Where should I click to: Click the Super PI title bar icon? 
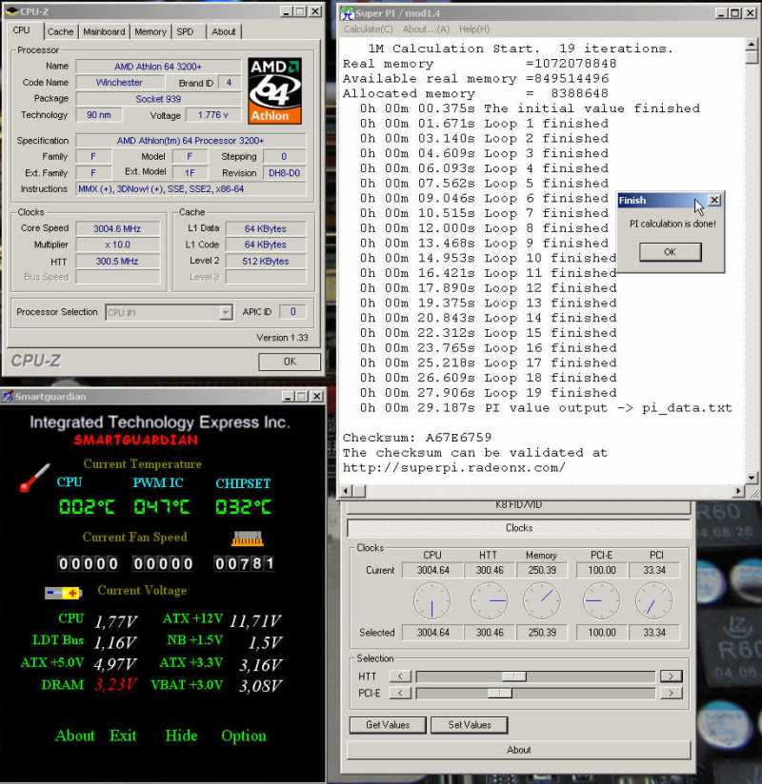point(348,12)
